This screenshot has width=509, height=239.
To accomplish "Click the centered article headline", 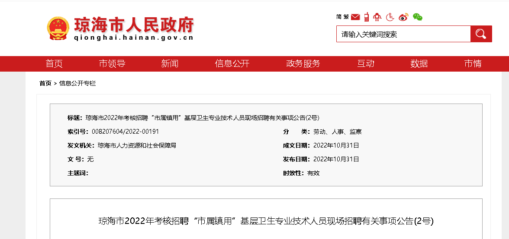I will click(x=266, y=221).
